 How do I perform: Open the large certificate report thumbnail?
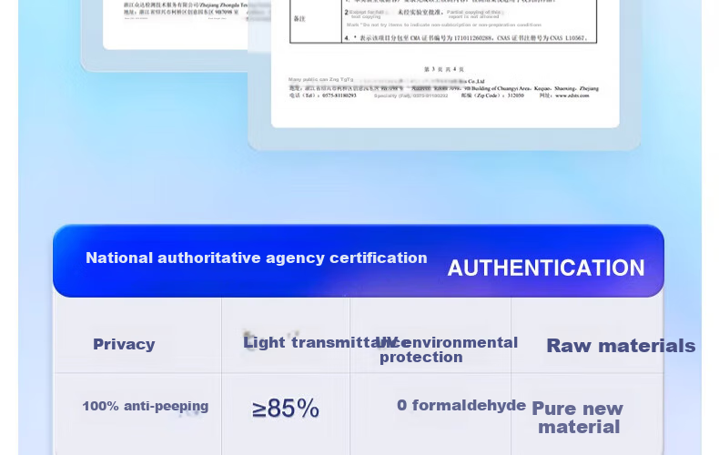point(445,65)
